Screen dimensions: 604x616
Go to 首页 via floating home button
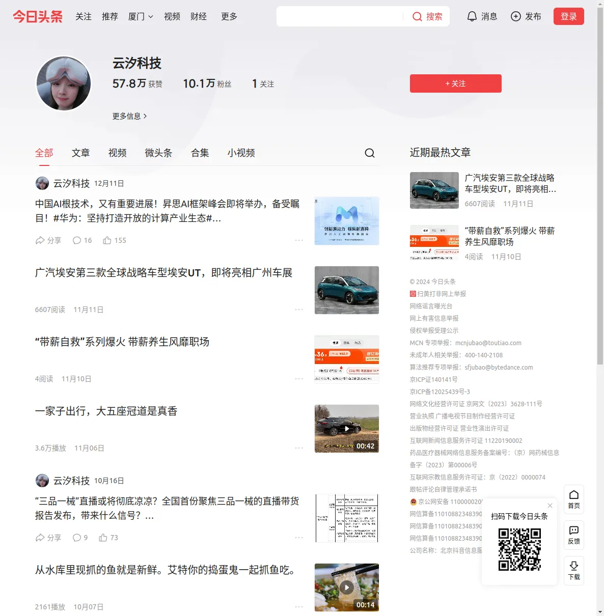[574, 499]
